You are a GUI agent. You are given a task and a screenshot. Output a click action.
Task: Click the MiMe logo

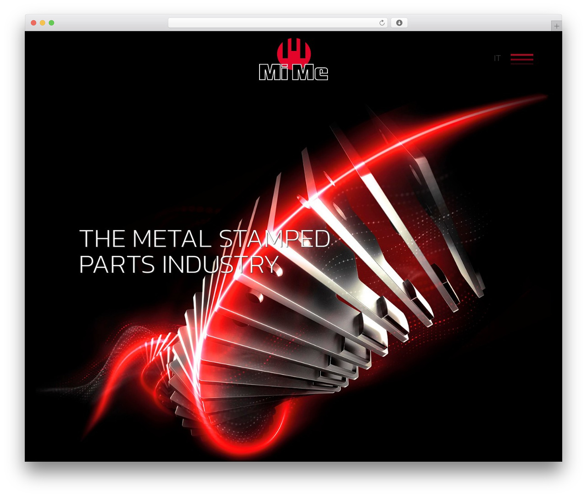[x=293, y=60]
